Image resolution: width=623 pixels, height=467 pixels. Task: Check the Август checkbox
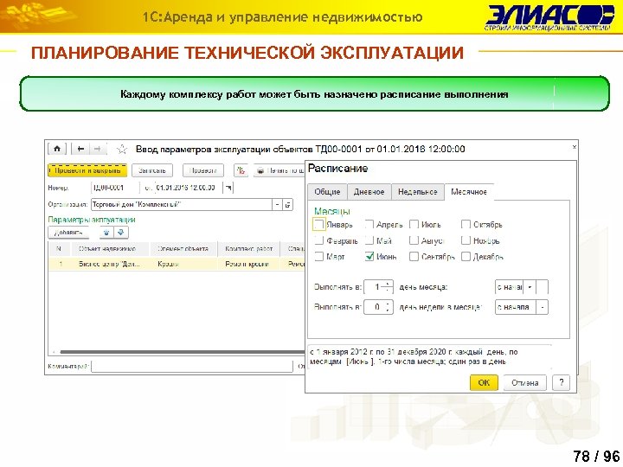[x=414, y=240]
